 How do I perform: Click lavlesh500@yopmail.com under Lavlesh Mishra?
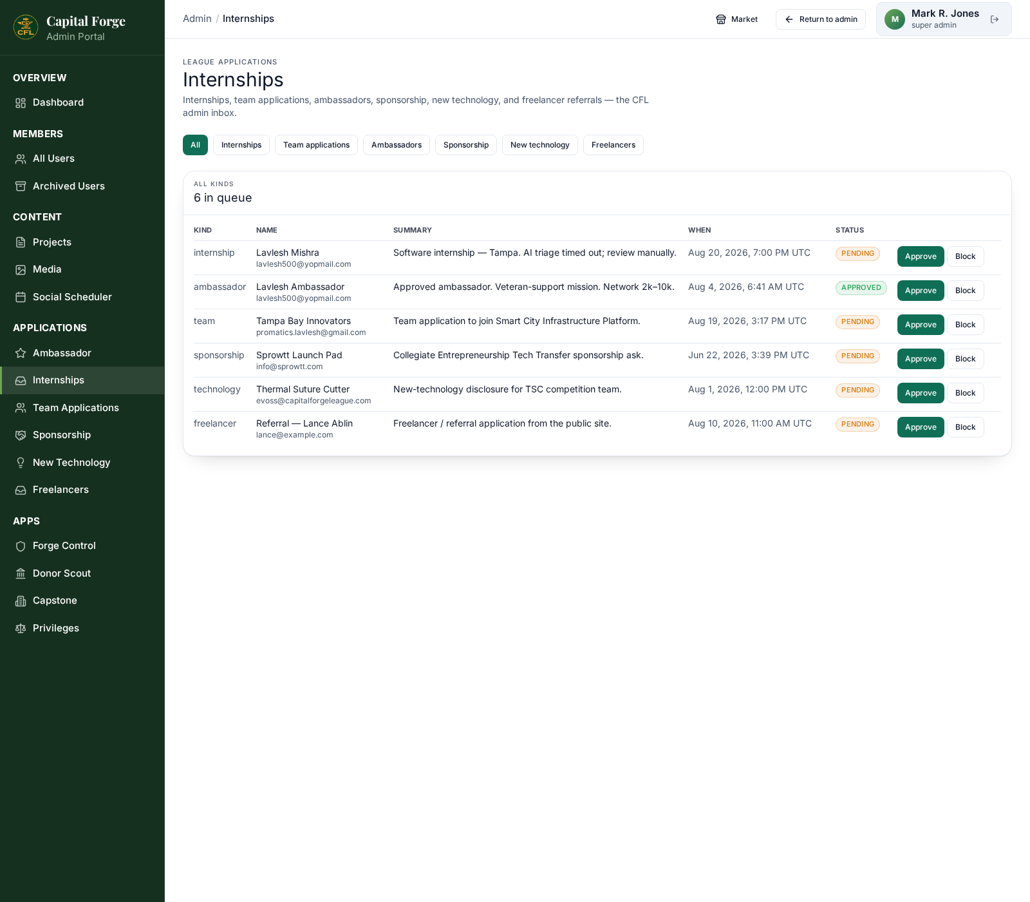[x=303, y=264]
